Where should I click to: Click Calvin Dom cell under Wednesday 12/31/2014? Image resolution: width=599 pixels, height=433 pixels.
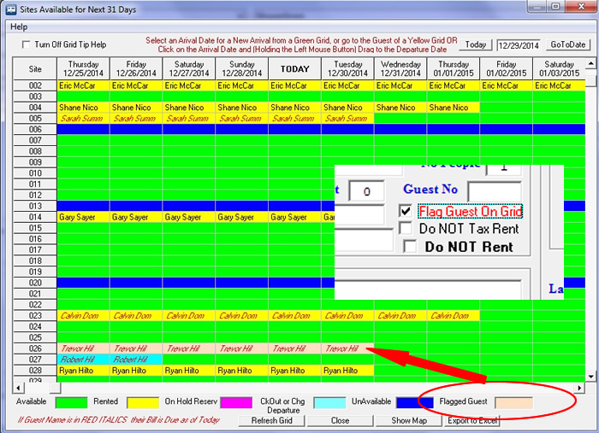(400, 316)
